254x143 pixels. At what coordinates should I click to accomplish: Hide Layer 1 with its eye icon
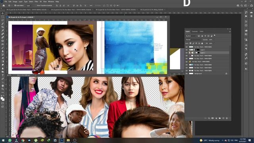click(x=187, y=50)
